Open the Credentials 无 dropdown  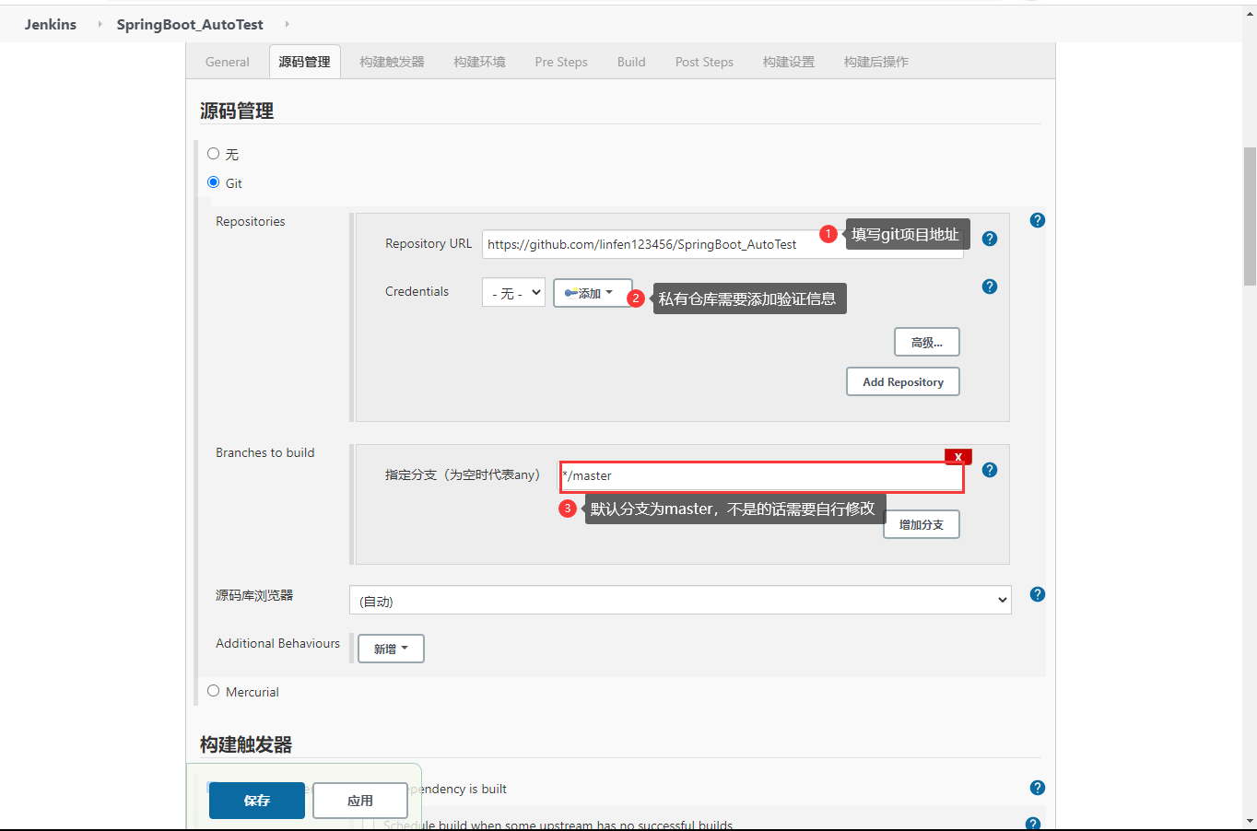click(x=513, y=293)
